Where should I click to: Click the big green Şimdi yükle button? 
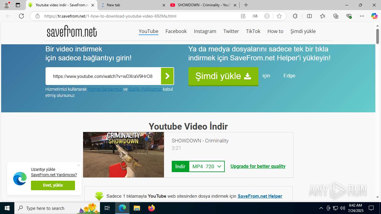[x=223, y=76]
